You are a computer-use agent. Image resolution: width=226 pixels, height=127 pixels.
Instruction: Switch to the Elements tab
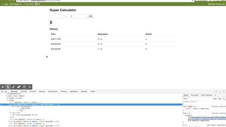click(14, 91)
